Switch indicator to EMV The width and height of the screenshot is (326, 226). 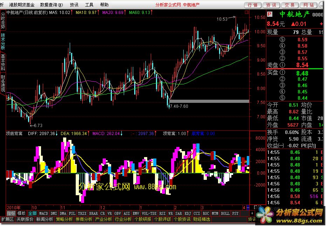click(x=136, y=213)
